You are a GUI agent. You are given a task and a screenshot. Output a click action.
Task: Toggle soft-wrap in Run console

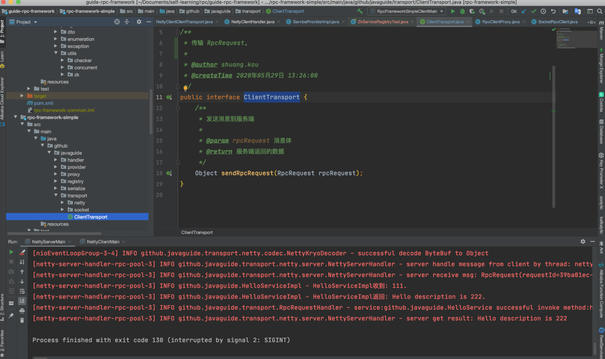coord(22,291)
